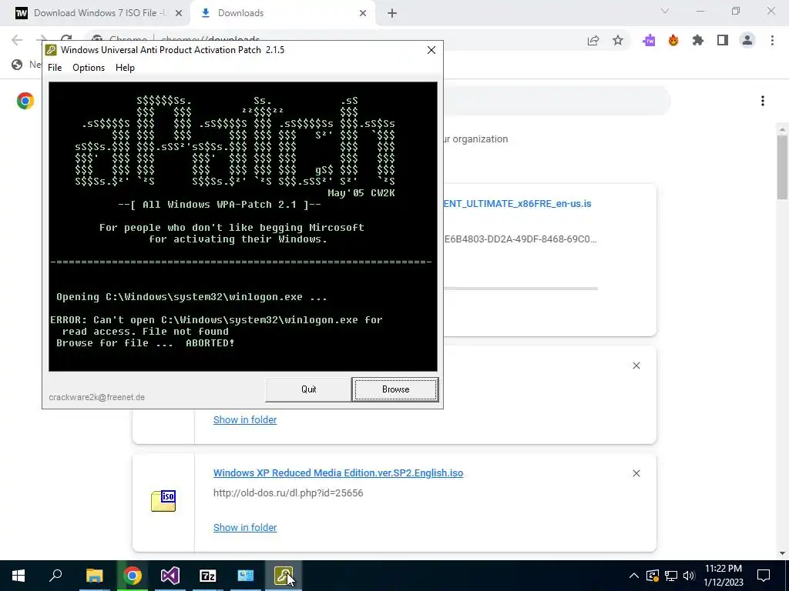Click the globe bookmark icon in bookmarks bar
Screen dimensions: 789x591
coord(17,65)
